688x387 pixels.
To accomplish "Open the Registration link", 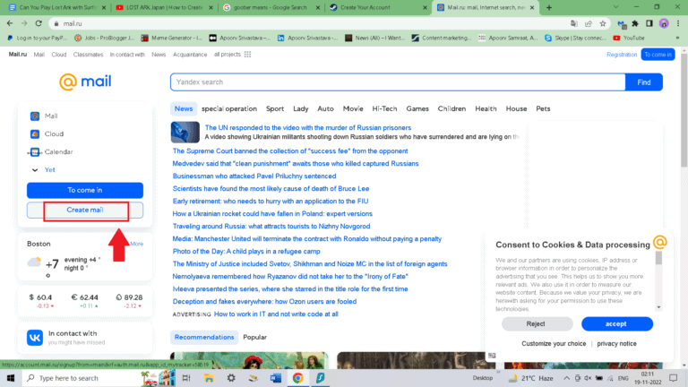I will point(622,55).
